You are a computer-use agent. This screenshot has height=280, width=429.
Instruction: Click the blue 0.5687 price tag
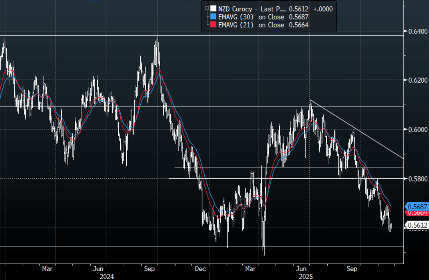tap(417, 207)
